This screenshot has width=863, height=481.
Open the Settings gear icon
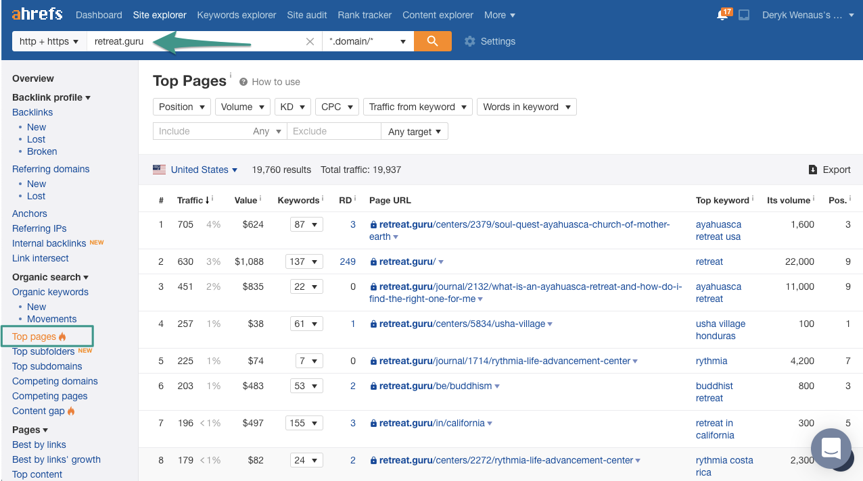click(x=469, y=41)
